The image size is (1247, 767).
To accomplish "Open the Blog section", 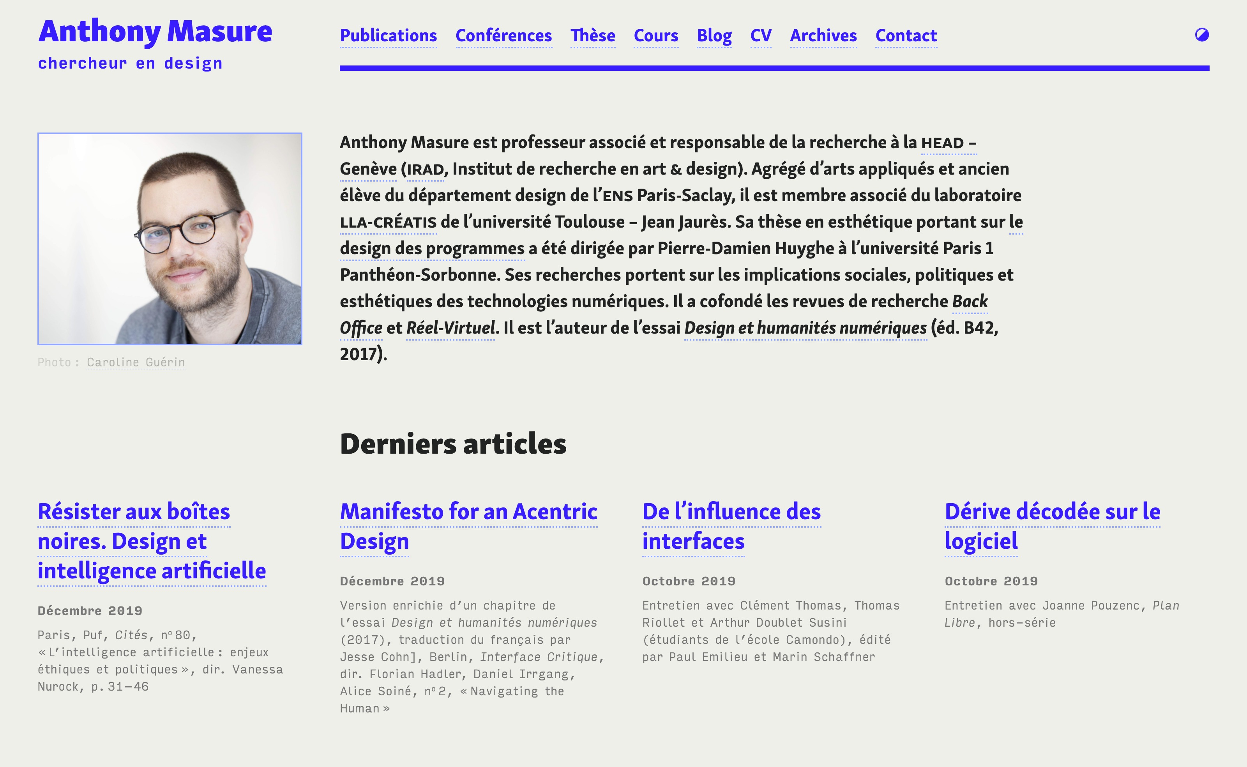I will click(714, 35).
